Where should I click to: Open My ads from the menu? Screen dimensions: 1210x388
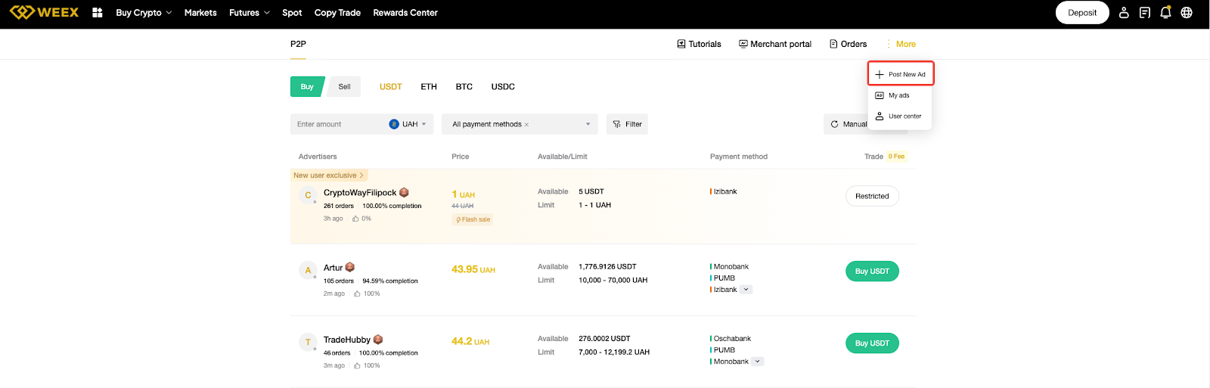898,95
